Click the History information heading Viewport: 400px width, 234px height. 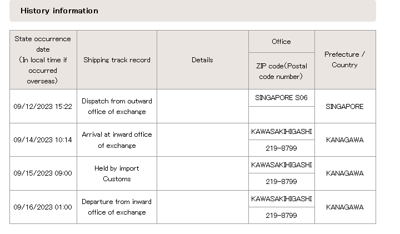coord(59,11)
